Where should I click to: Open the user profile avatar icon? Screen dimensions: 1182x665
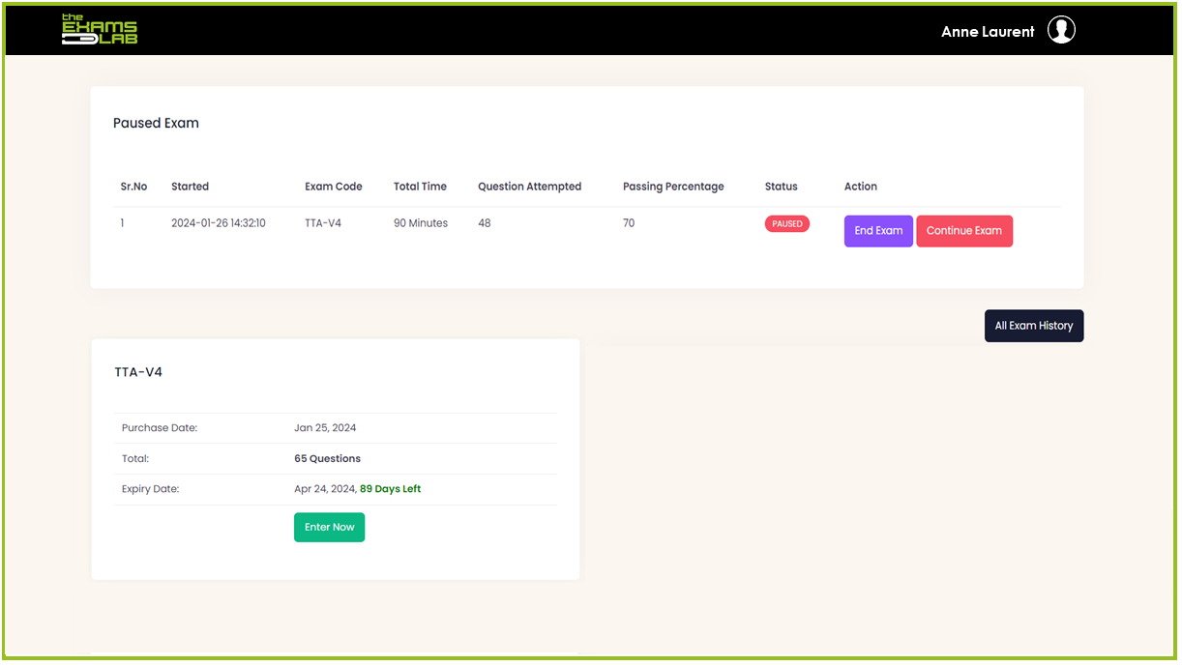coord(1061,31)
